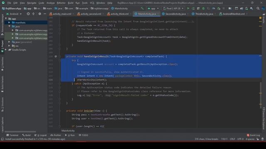Image resolution: width=266 pixels, height=149 pixels.
Task: Click the Layout Inspector window icon in toolbar
Action: click(x=236, y=8)
